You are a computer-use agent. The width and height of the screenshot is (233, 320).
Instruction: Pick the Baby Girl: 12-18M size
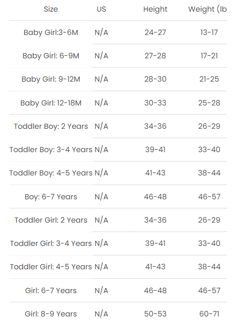pos(51,103)
